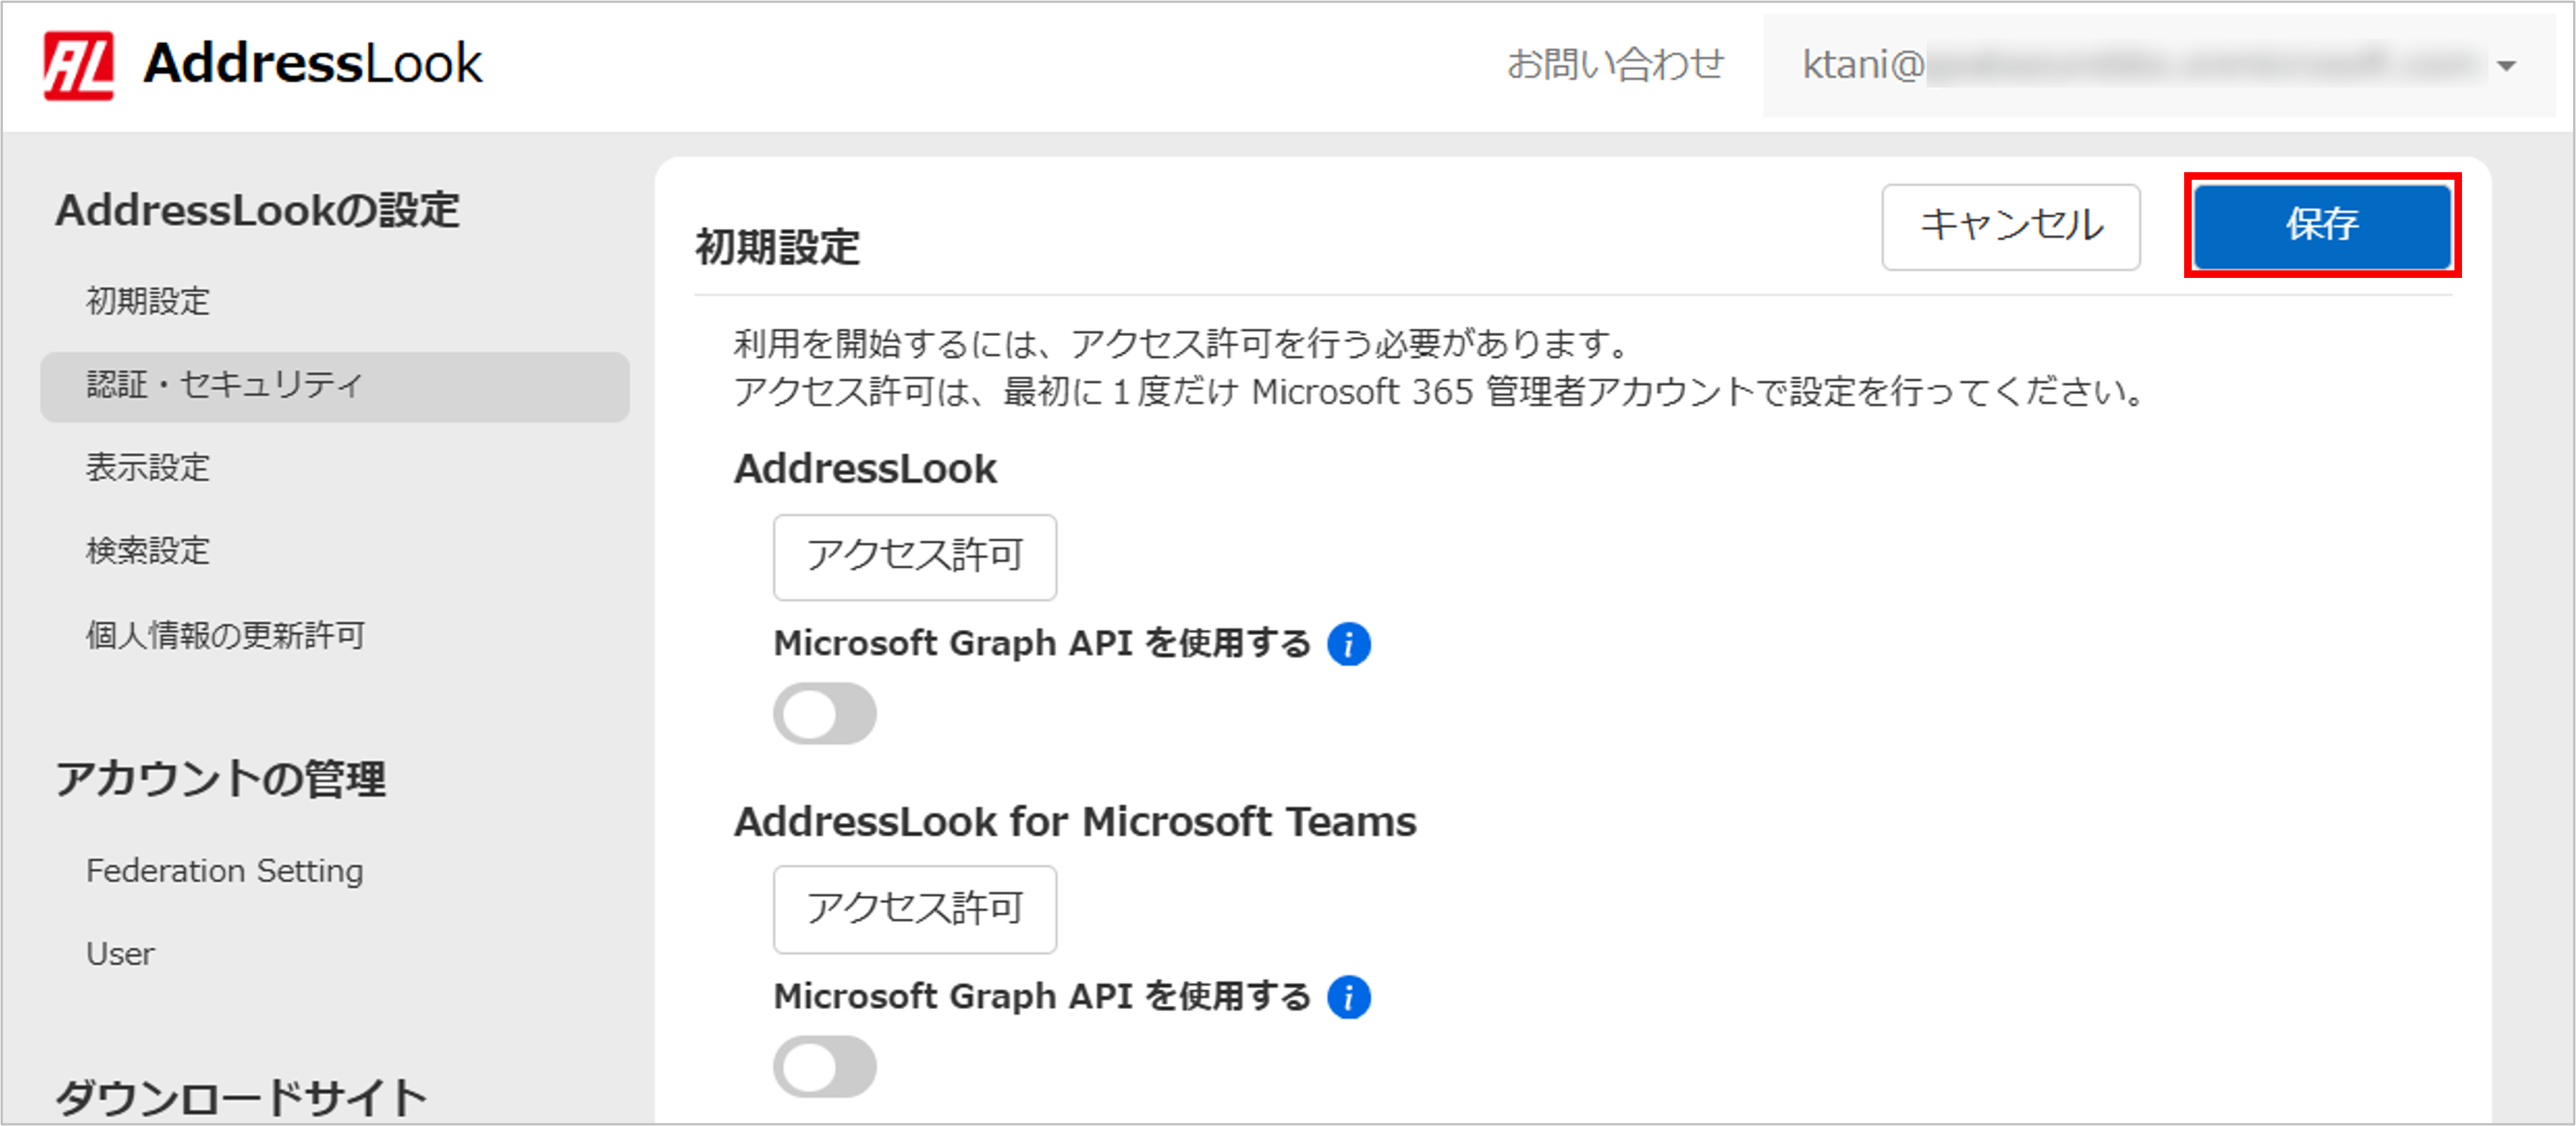Click アクセス許可 button for Microsoft Teams
Viewport: 2576px width, 1126px height.
[914, 909]
